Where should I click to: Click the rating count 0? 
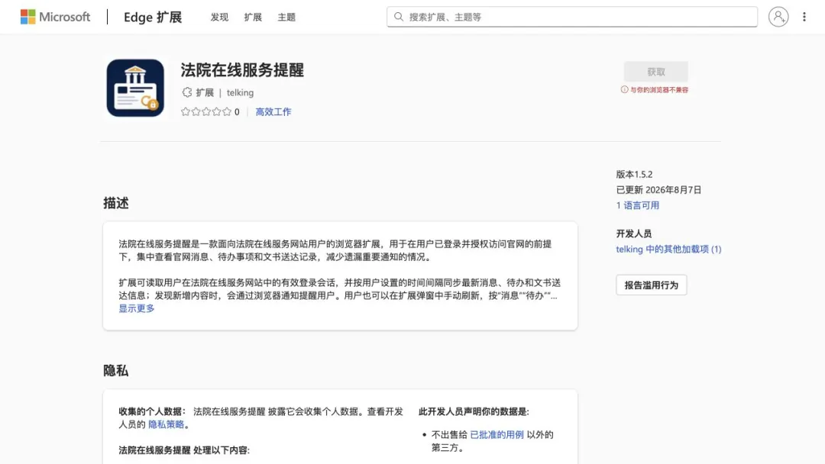(x=237, y=112)
